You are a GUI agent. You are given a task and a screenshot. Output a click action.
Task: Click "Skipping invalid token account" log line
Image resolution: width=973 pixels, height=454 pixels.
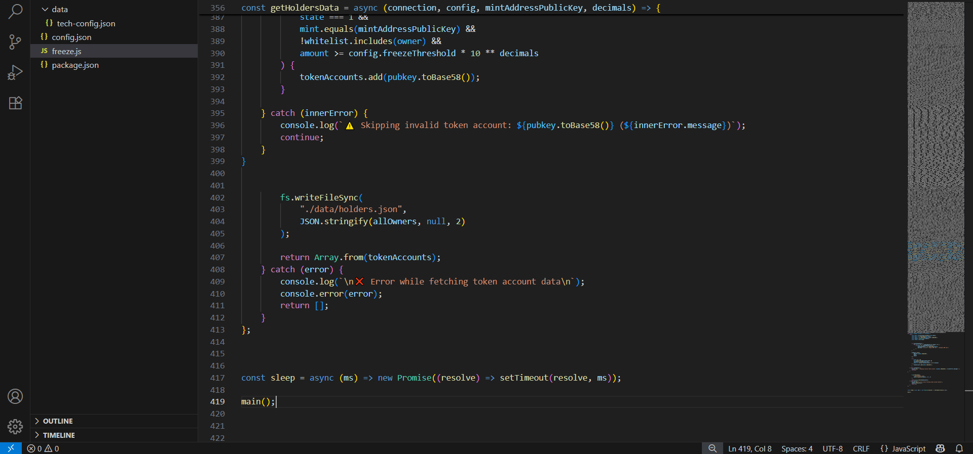[x=513, y=125]
